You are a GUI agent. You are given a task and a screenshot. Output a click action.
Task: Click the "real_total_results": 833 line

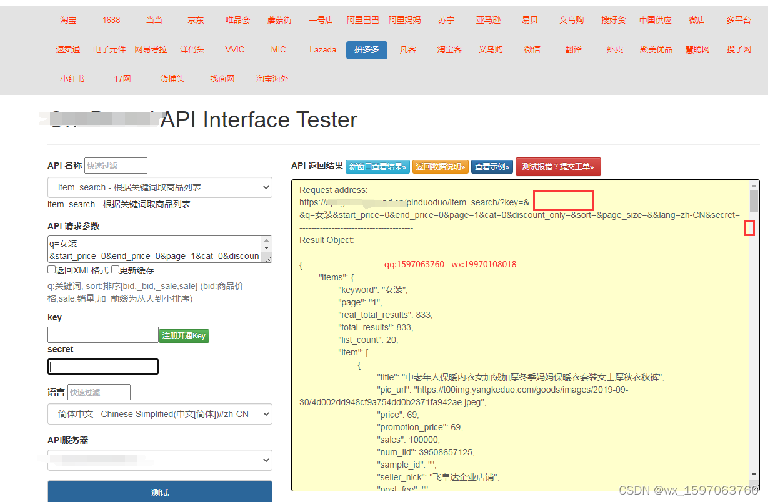pyautogui.click(x=386, y=315)
